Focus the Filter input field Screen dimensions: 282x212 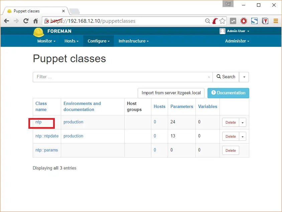click(123, 77)
